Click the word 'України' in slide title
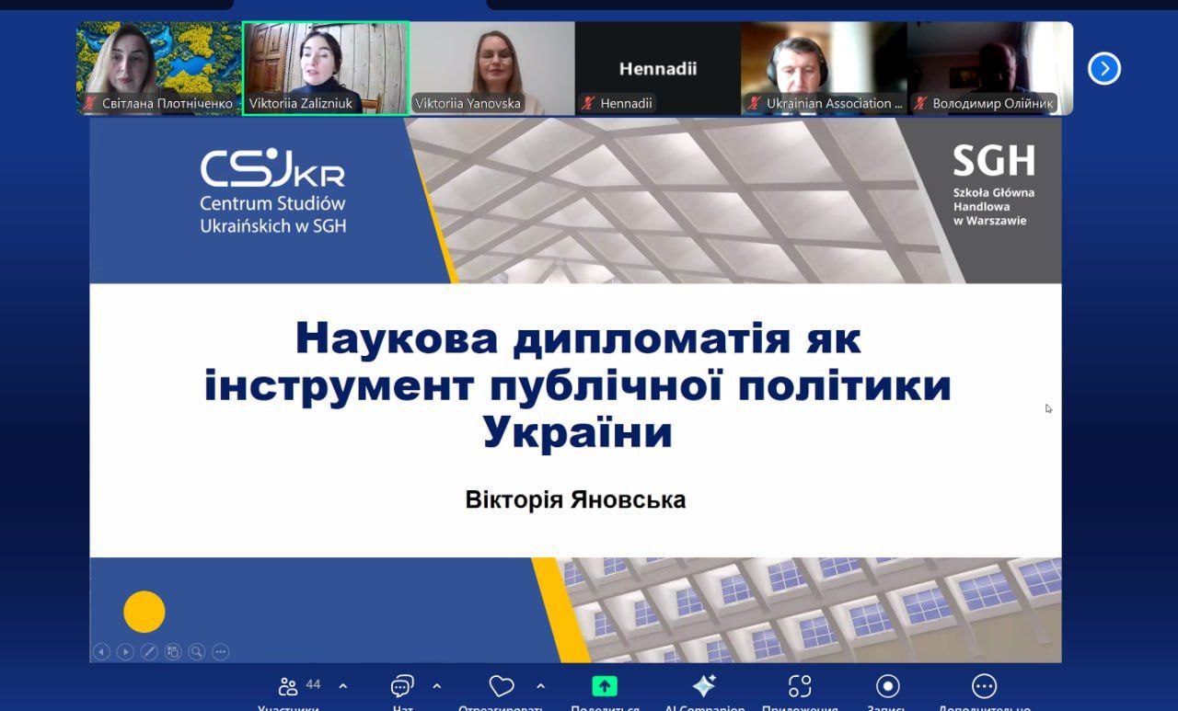 578,432
